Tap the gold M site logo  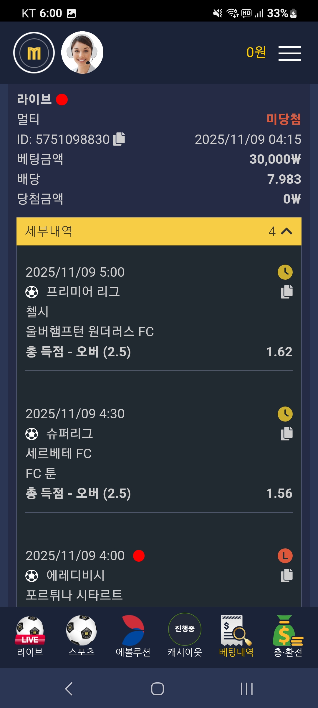[x=34, y=53]
